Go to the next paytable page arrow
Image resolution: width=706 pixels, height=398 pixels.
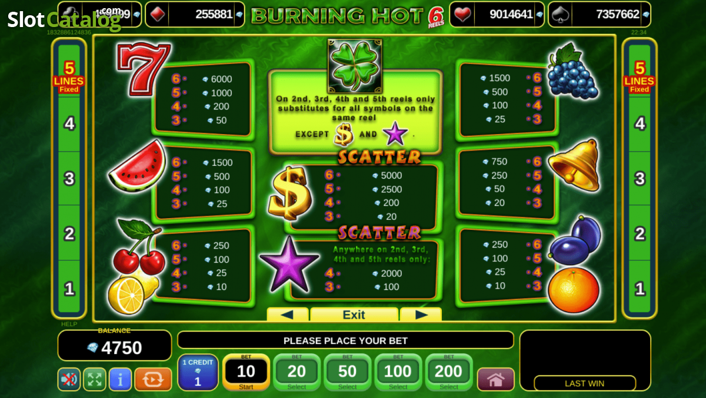point(421,315)
